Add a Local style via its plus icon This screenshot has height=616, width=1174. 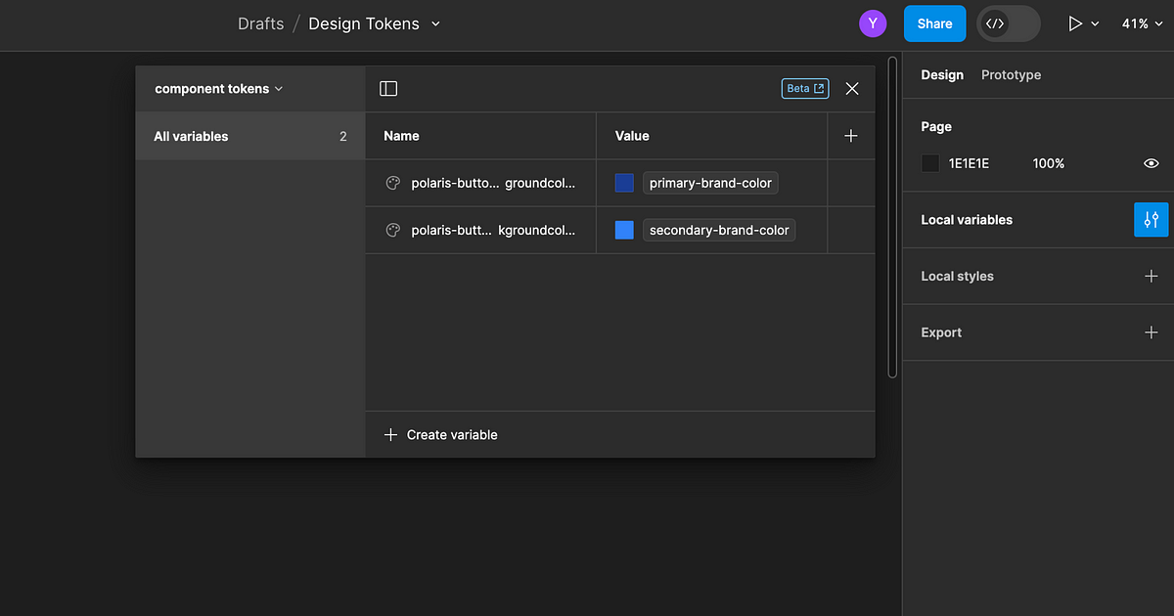click(x=1151, y=276)
